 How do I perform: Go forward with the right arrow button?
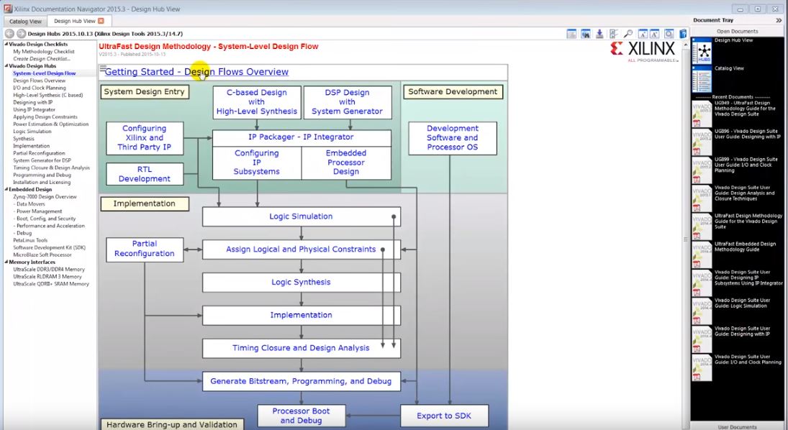(21, 34)
